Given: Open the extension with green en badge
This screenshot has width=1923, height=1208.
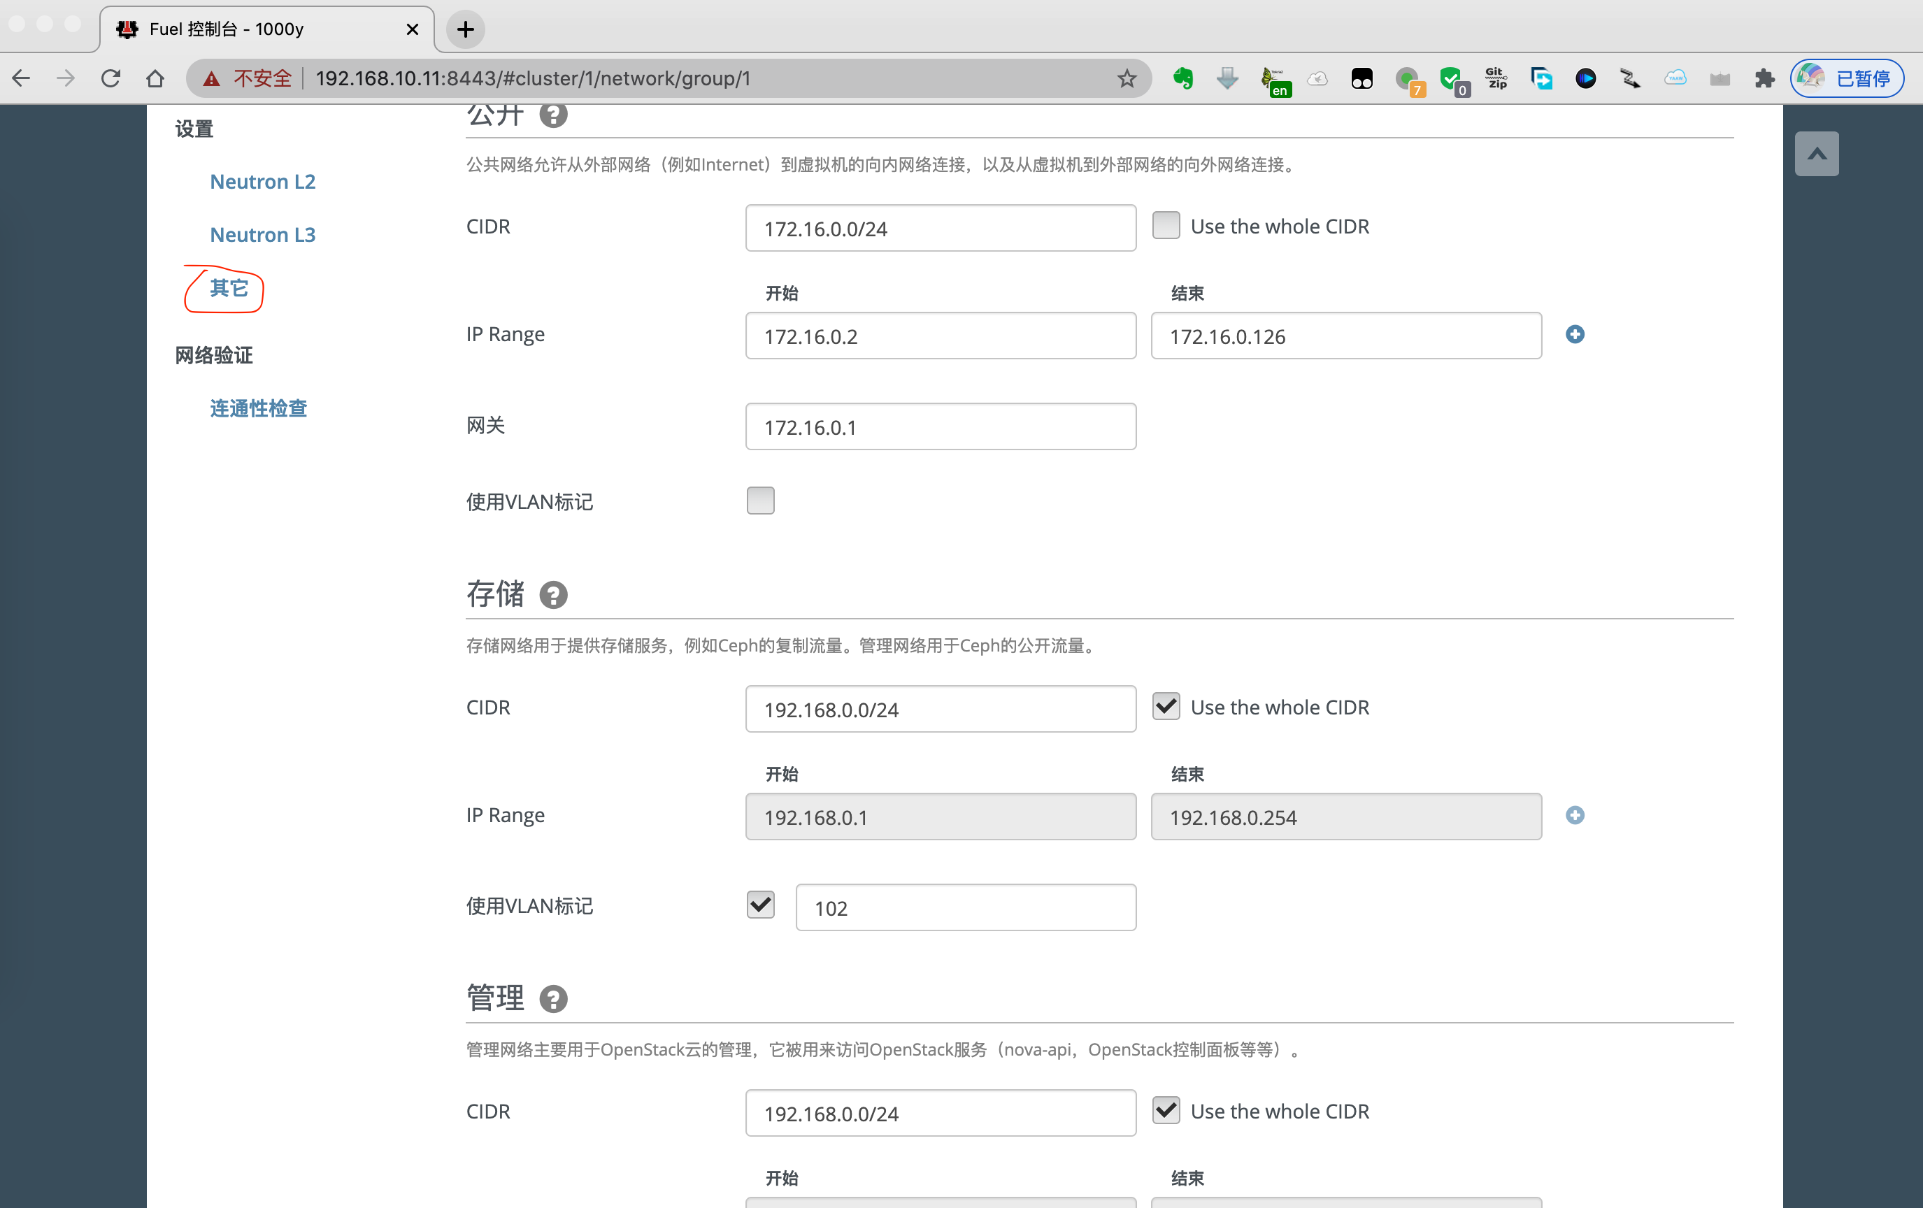Looking at the screenshot, I should point(1275,80).
